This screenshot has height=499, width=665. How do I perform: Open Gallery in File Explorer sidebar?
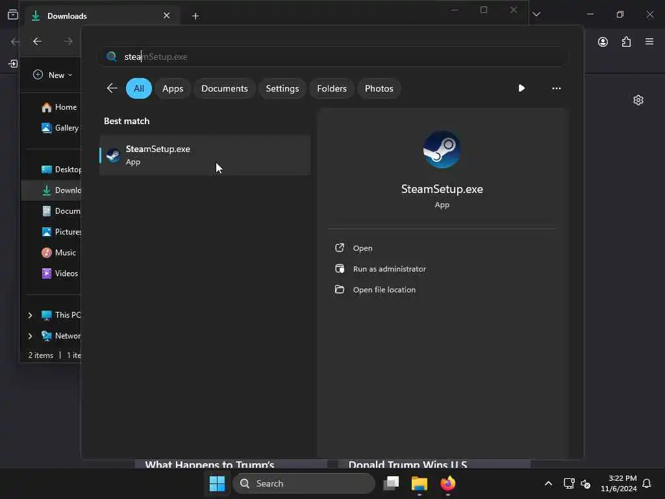(x=60, y=128)
